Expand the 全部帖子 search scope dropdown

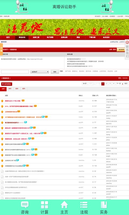(x=40, y=72)
